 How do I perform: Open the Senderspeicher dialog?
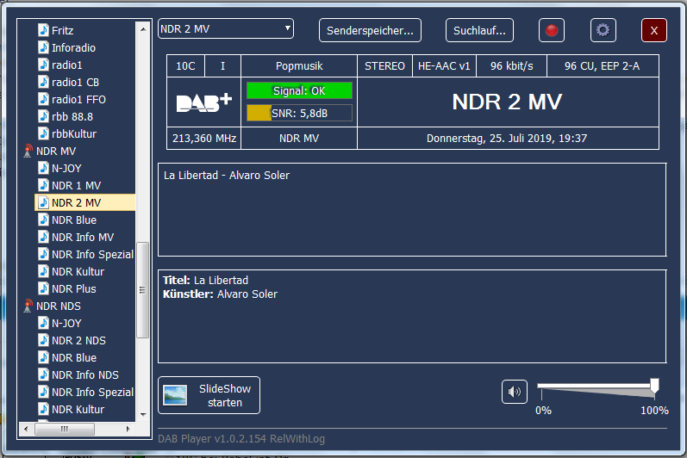(370, 30)
